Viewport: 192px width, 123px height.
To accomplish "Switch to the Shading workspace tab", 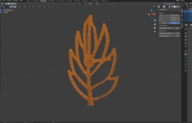I will pyautogui.click(x=69, y=1).
